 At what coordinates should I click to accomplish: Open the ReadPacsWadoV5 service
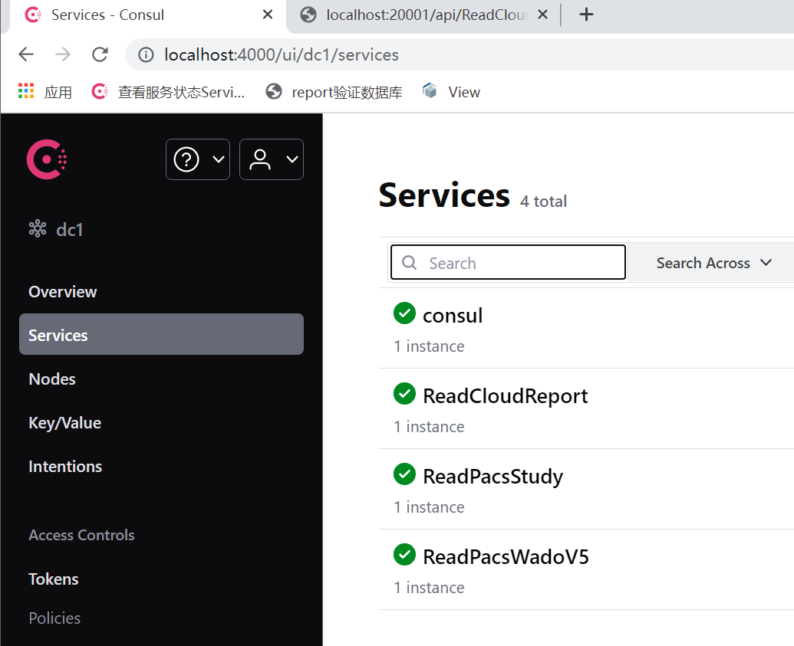coord(506,556)
